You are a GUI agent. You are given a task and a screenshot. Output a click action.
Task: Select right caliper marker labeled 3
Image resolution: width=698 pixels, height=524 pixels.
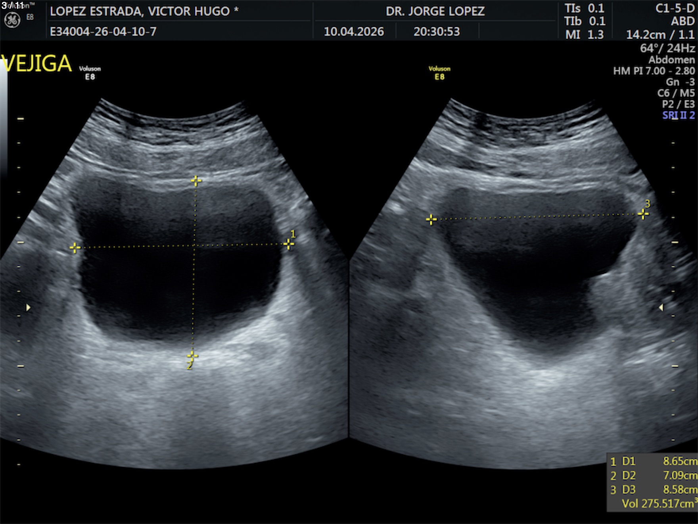click(643, 214)
